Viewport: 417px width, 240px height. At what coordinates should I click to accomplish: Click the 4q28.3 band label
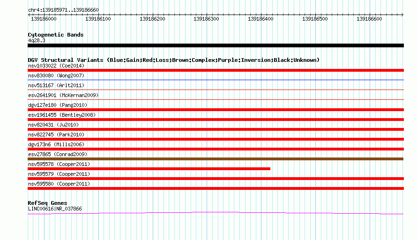click(x=37, y=40)
